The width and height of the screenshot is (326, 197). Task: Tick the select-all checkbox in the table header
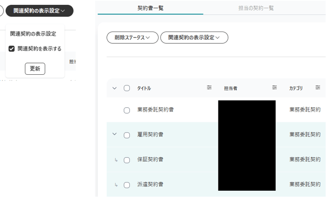click(x=127, y=88)
